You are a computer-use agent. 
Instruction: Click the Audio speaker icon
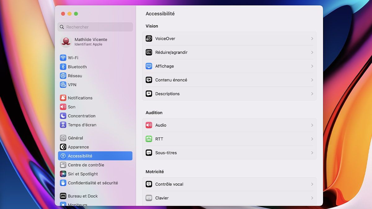[x=149, y=125]
